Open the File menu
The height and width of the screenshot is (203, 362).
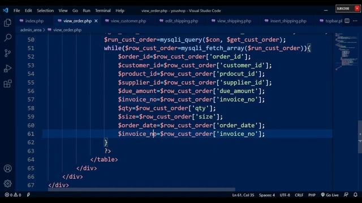[x=16, y=11]
